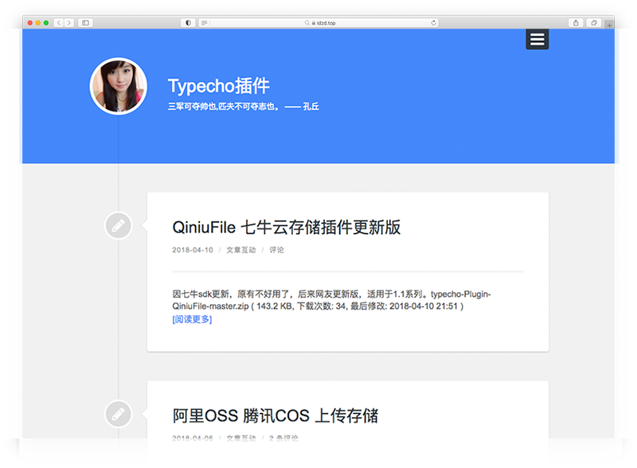Click the half-circle shield icon left of the address bar

coord(188,23)
